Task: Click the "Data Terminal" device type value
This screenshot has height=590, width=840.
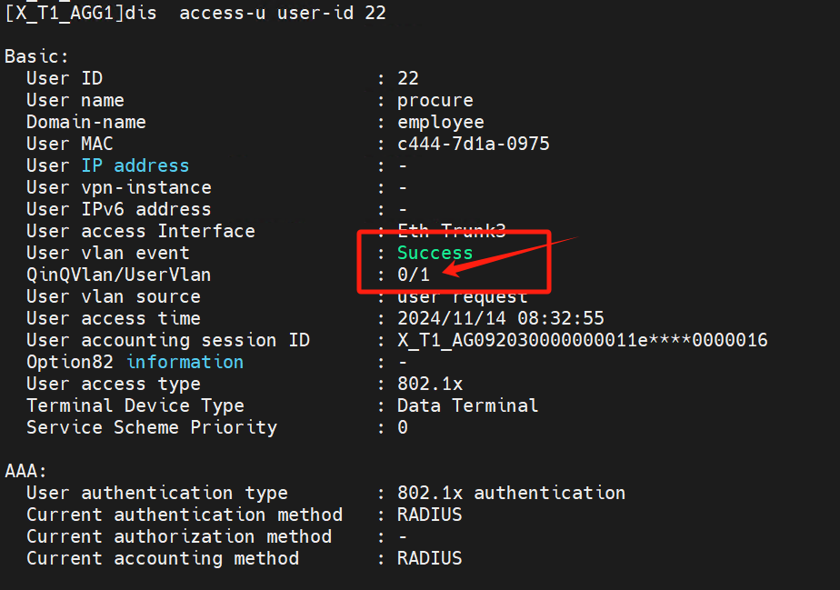Action: [x=467, y=405]
